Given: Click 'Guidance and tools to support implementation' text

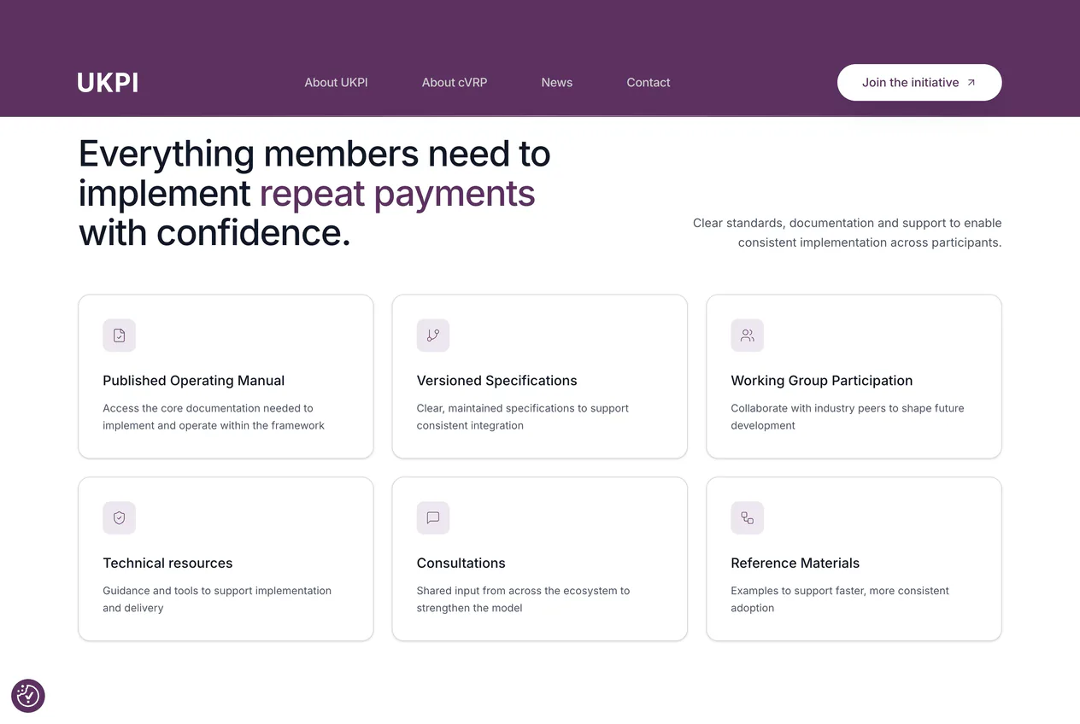Looking at the screenshot, I should pyautogui.click(x=217, y=599).
